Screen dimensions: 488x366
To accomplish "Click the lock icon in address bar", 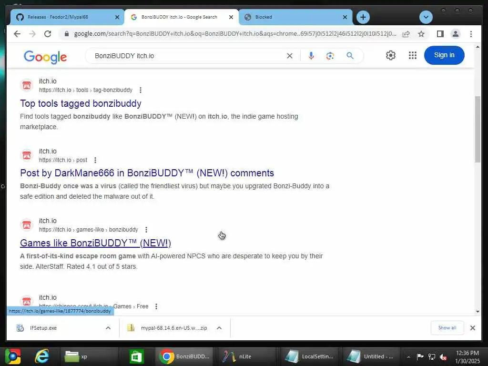I will tap(66, 34).
